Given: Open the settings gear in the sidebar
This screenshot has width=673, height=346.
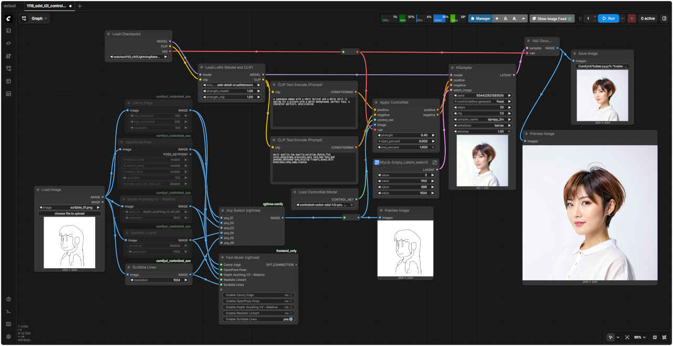Looking at the screenshot, I should pos(8,337).
